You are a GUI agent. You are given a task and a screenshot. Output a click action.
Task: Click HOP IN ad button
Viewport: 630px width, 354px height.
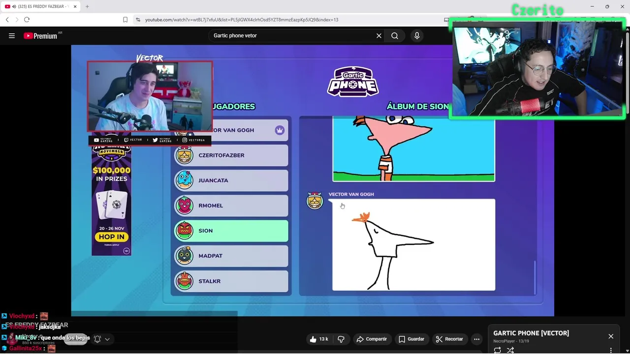[x=111, y=237]
